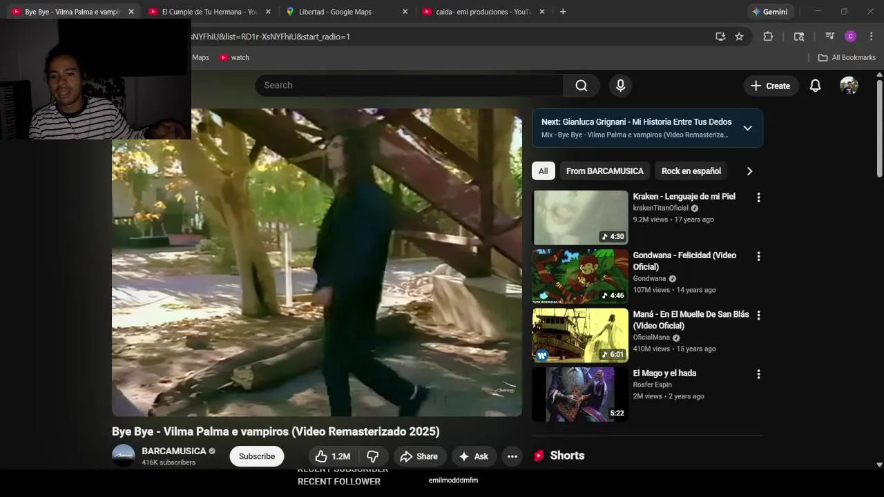This screenshot has width=884, height=497.
Task: Click the OficialMana channel name
Action: coord(651,338)
